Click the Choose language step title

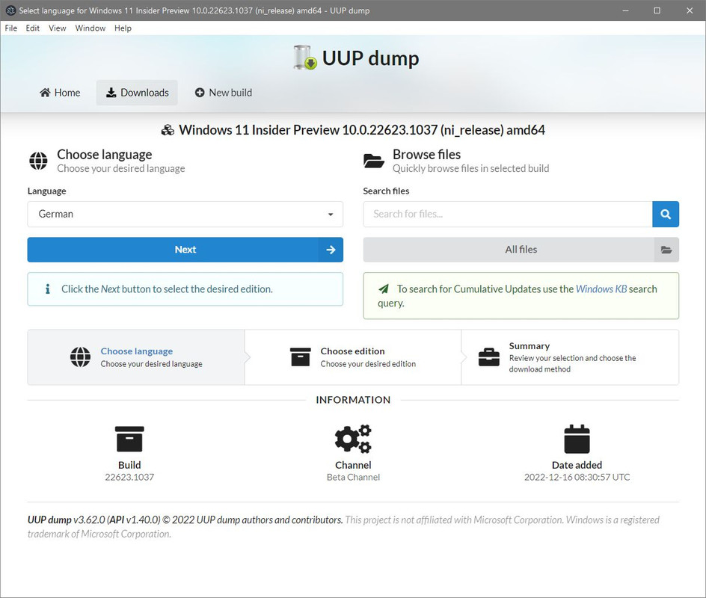(x=136, y=351)
